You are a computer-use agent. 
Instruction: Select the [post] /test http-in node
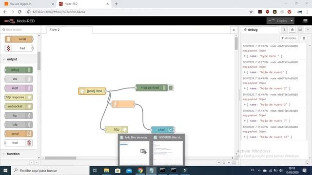pyautogui.click(x=92, y=91)
